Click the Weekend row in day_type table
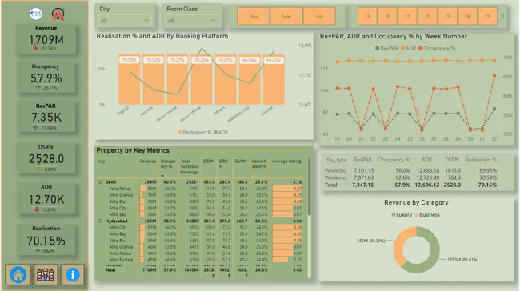 pyautogui.click(x=410, y=177)
